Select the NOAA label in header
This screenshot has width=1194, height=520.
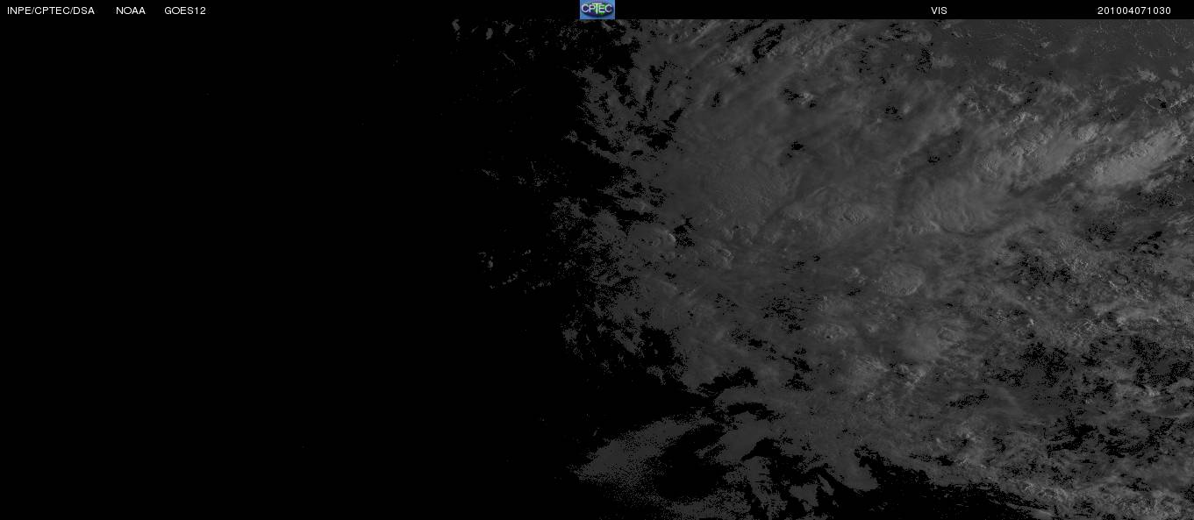(131, 11)
